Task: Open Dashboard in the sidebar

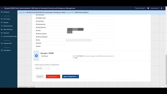Action: tap(6, 12)
